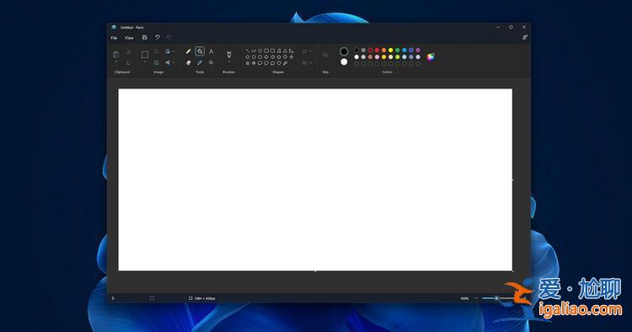Choose the lime green color swatch

coord(398,56)
